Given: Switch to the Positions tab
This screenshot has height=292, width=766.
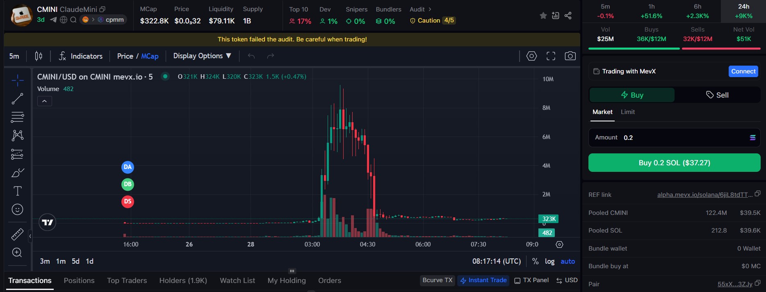Looking at the screenshot, I should (x=79, y=281).
